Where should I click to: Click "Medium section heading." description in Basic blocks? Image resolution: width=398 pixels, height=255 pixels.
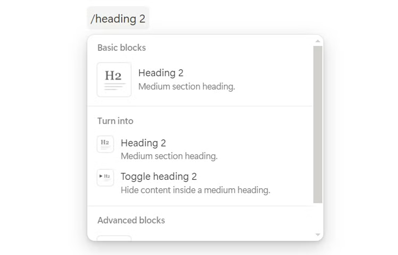pos(187,86)
